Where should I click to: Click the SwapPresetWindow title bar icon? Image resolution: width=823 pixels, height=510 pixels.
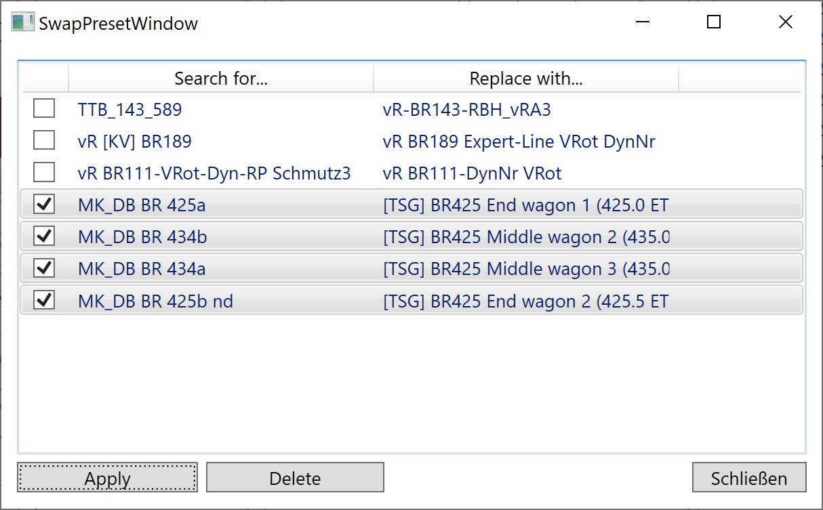tap(22, 22)
